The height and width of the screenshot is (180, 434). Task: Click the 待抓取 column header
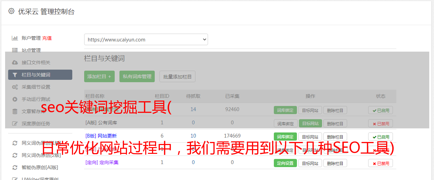click(x=193, y=96)
